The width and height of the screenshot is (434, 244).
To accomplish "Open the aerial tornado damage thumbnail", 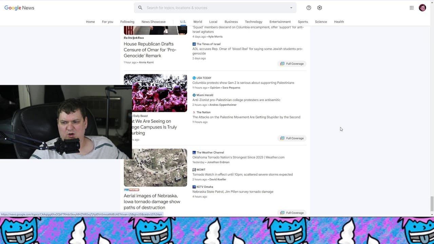I will click(155, 168).
